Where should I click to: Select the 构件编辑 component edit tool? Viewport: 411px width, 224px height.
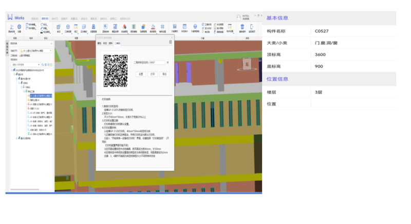click(x=31, y=25)
